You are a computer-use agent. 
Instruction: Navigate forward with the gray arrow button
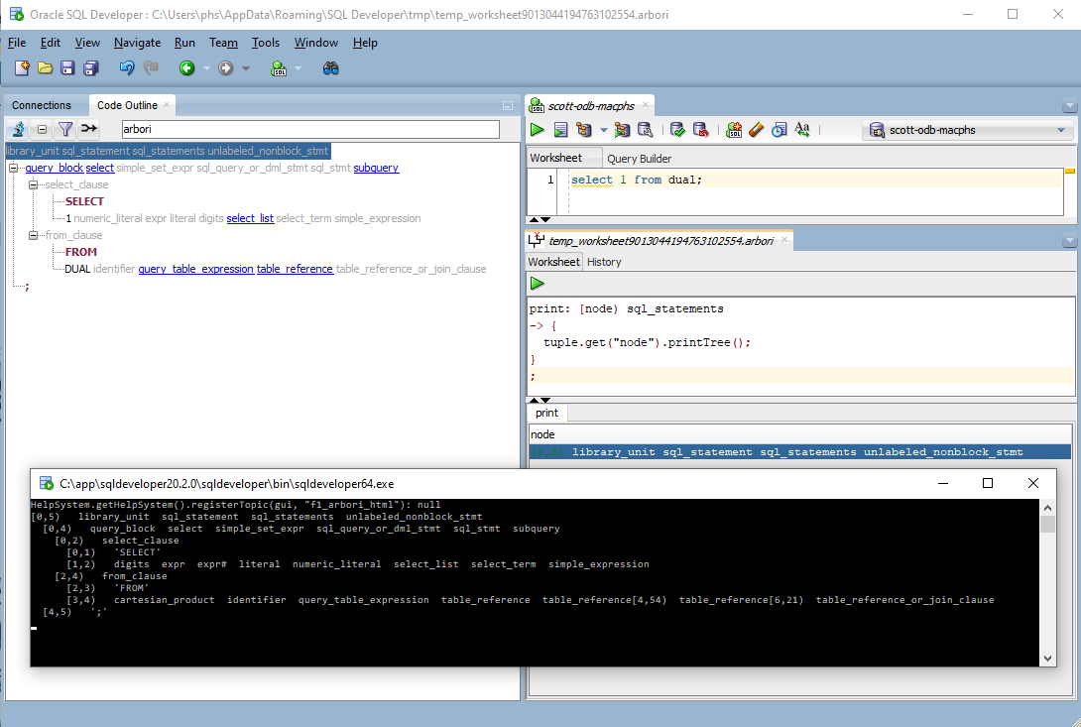[225, 67]
